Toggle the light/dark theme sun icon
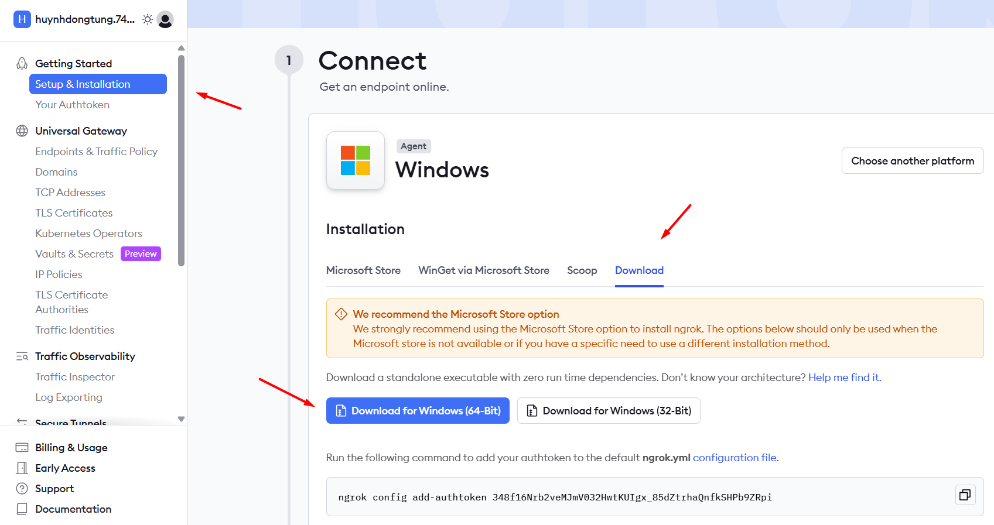The height and width of the screenshot is (525, 994). point(148,19)
